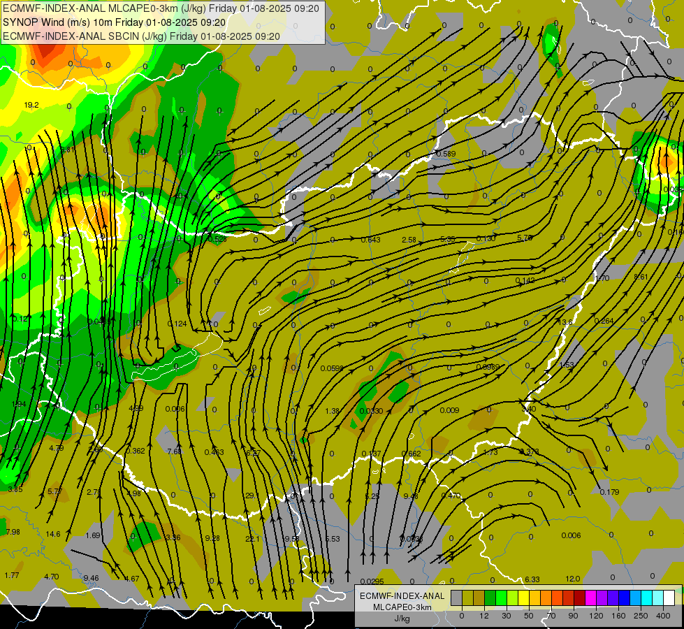The height and width of the screenshot is (629, 684).
Task: Click the legend title ECMWF-INDEX-ANAL
Action: pyautogui.click(x=402, y=596)
